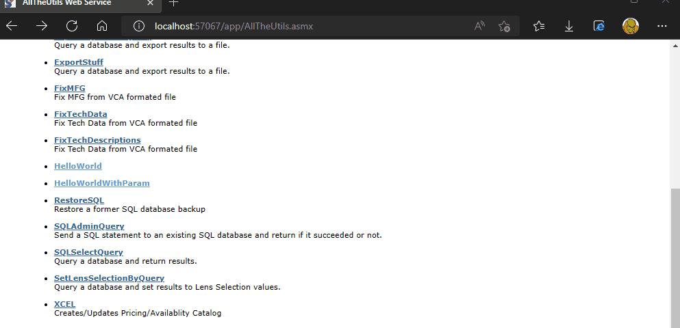Open Settings and more menu
Screen dimensions: 680x328
(662, 26)
